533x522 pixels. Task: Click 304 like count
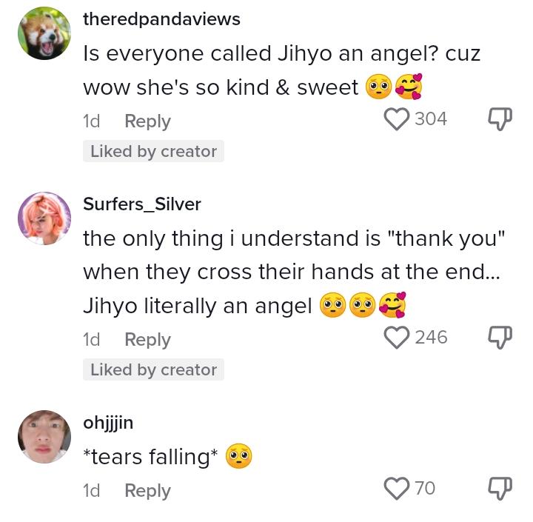(431, 119)
